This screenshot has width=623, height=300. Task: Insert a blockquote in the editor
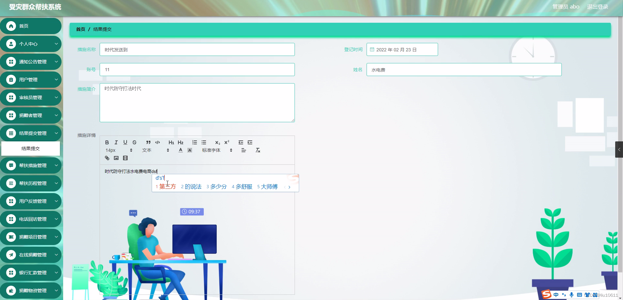pyautogui.click(x=148, y=142)
